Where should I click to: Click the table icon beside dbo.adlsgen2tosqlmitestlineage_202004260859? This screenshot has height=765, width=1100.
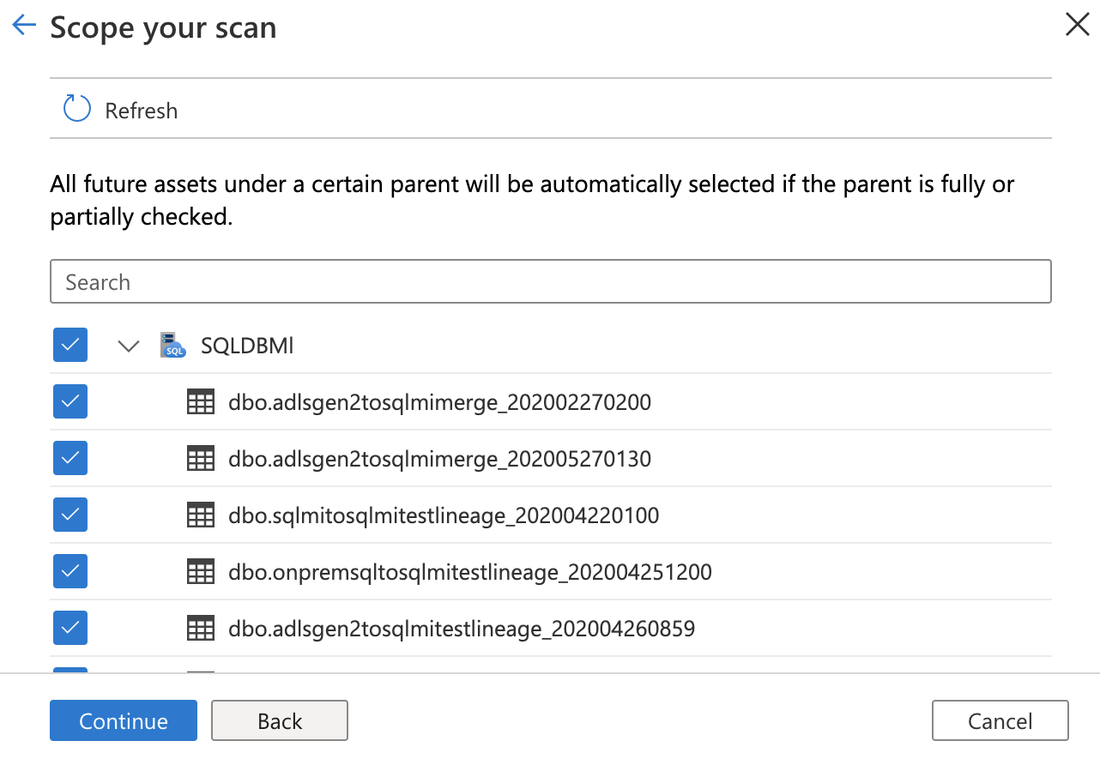pos(200,628)
